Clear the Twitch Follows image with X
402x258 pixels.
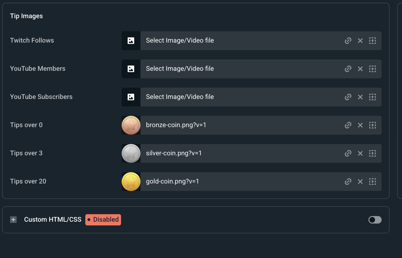click(x=360, y=41)
